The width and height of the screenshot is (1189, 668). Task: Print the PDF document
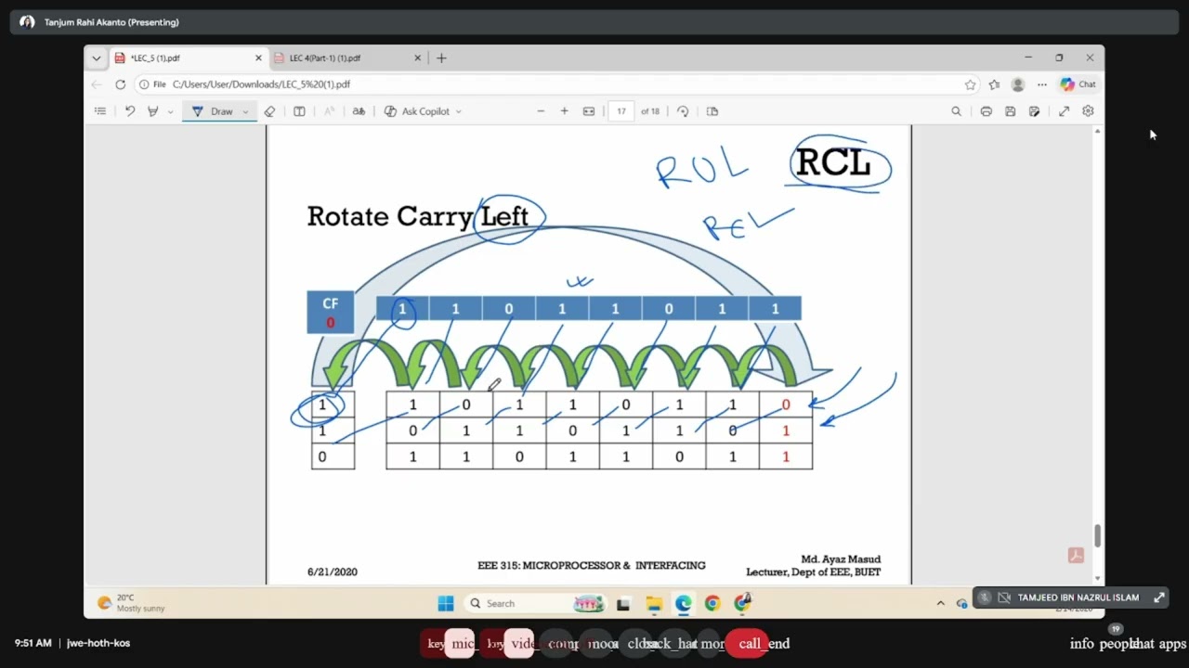tap(986, 111)
